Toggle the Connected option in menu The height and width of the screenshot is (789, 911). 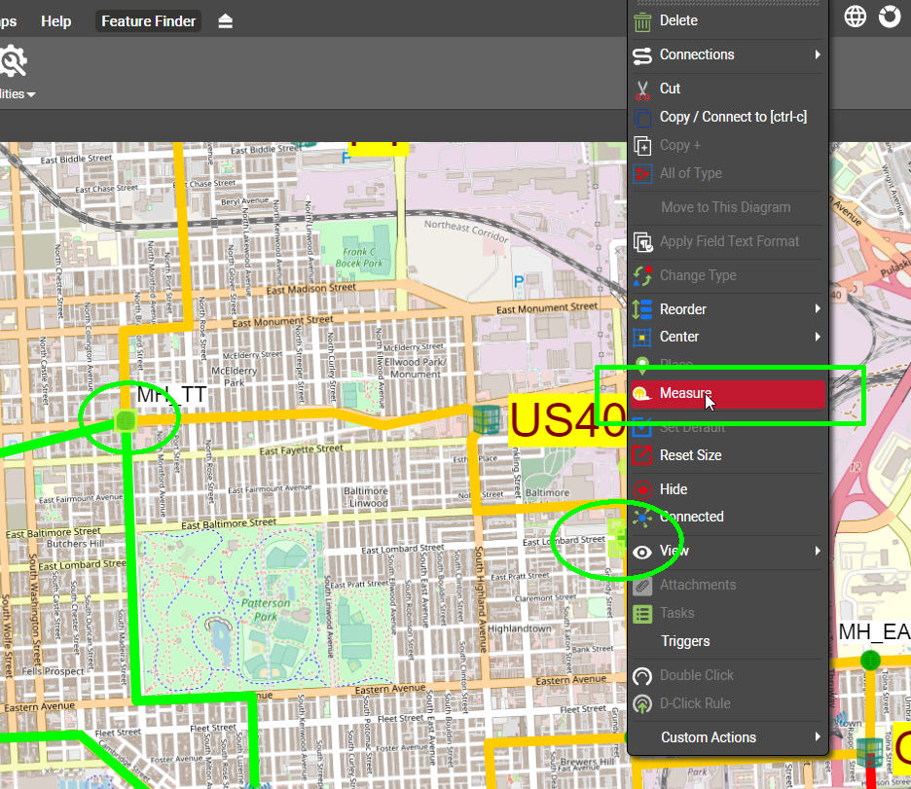[x=691, y=517]
